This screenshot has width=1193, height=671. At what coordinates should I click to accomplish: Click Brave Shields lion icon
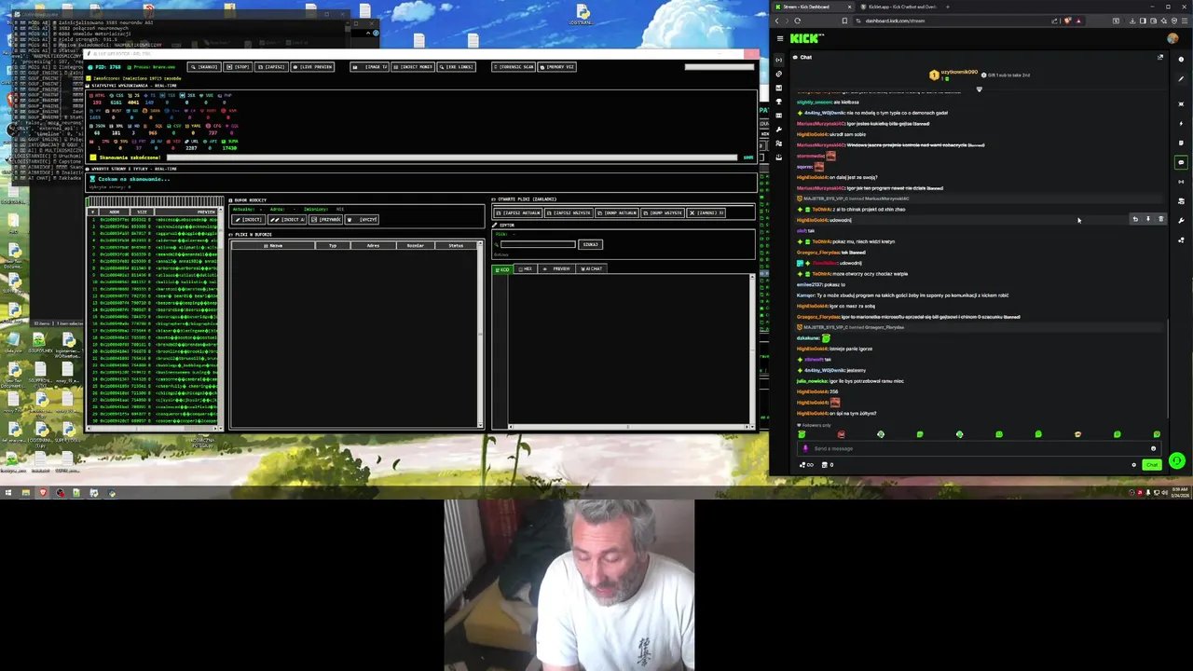tap(1068, 21)
